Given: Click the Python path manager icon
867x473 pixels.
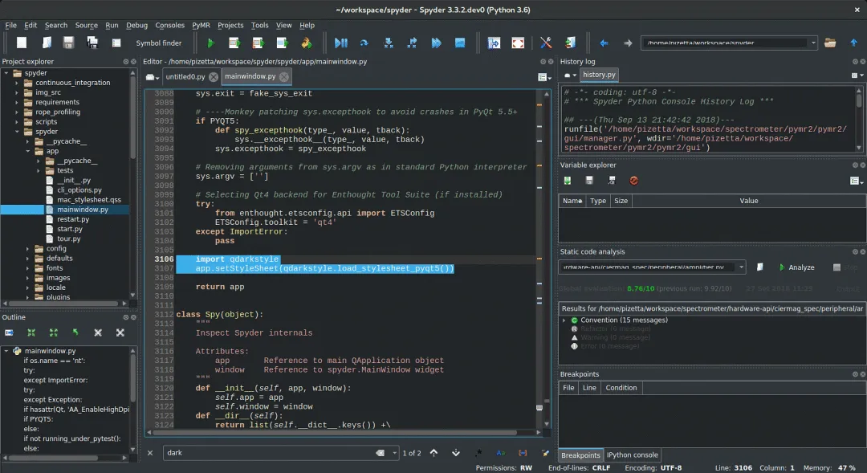Looking at the screenshot, I should point(570,43).
